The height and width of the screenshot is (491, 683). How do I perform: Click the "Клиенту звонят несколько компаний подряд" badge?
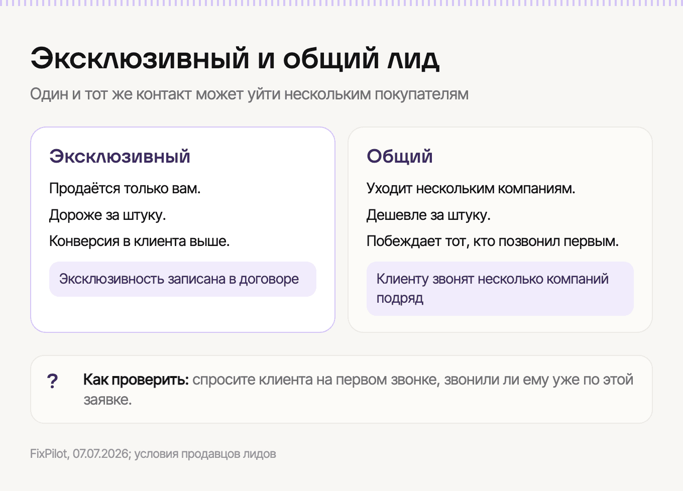[500, 289]
